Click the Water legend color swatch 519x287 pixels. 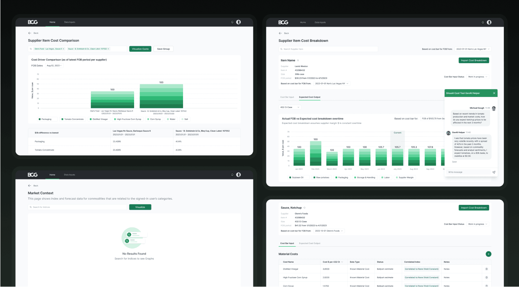point(168,119)
